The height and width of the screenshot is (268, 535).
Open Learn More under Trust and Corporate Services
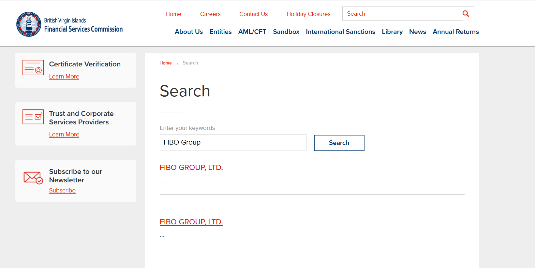pyautogui.click(x=64, y=134)
